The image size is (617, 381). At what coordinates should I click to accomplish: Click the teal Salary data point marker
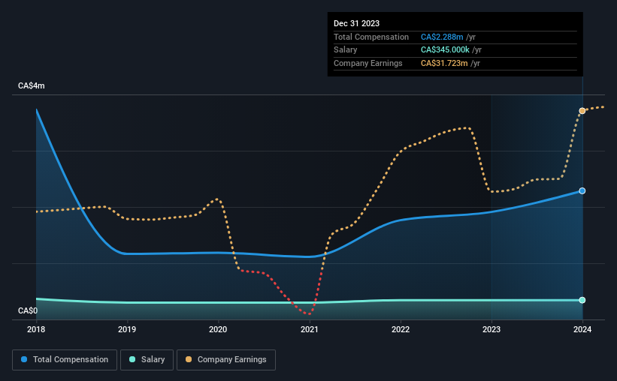point(582,300)
